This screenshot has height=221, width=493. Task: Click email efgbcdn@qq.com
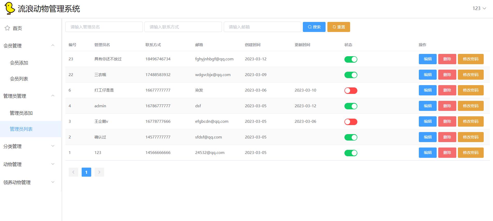212,121
